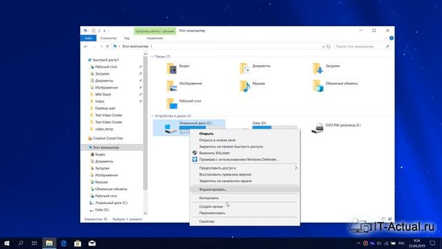442x249 pixels.
Task: Click the taskbar clock
Action: [x=416, y=243]
